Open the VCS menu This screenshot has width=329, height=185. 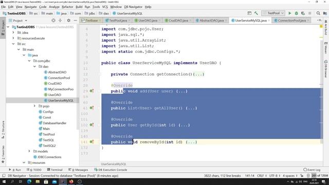[105, 7]
